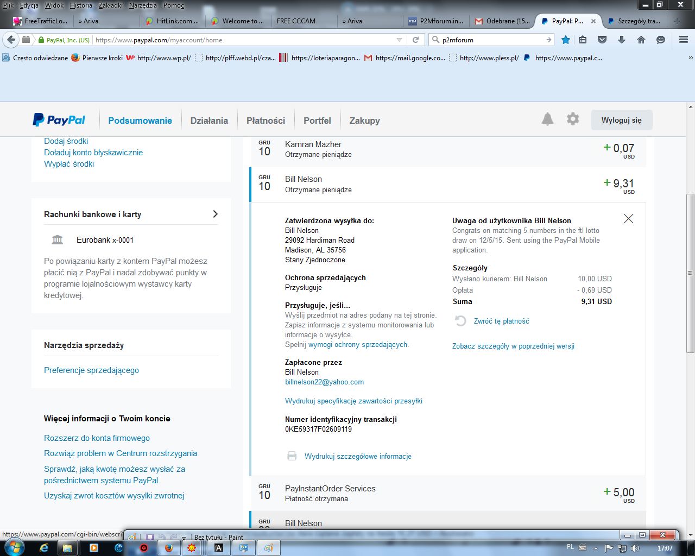
Task: Open the Płatności PayPal tab
Action: [x=266, y=121]
